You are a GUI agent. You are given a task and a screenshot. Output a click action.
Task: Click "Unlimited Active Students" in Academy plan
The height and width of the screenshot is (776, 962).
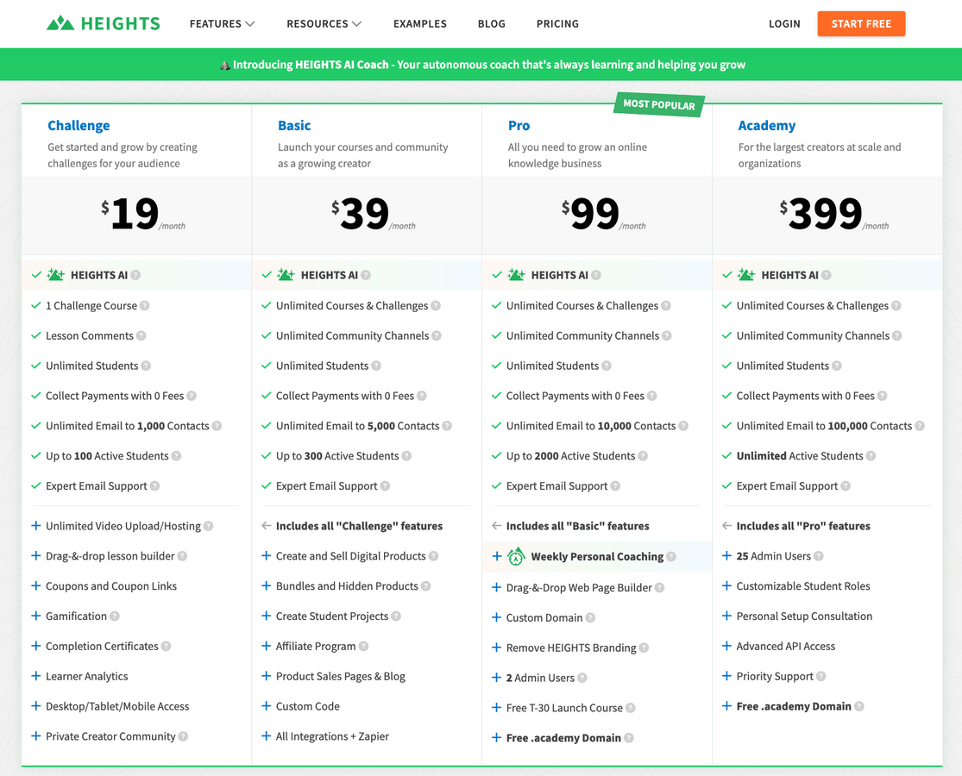[x=800, y=455]
